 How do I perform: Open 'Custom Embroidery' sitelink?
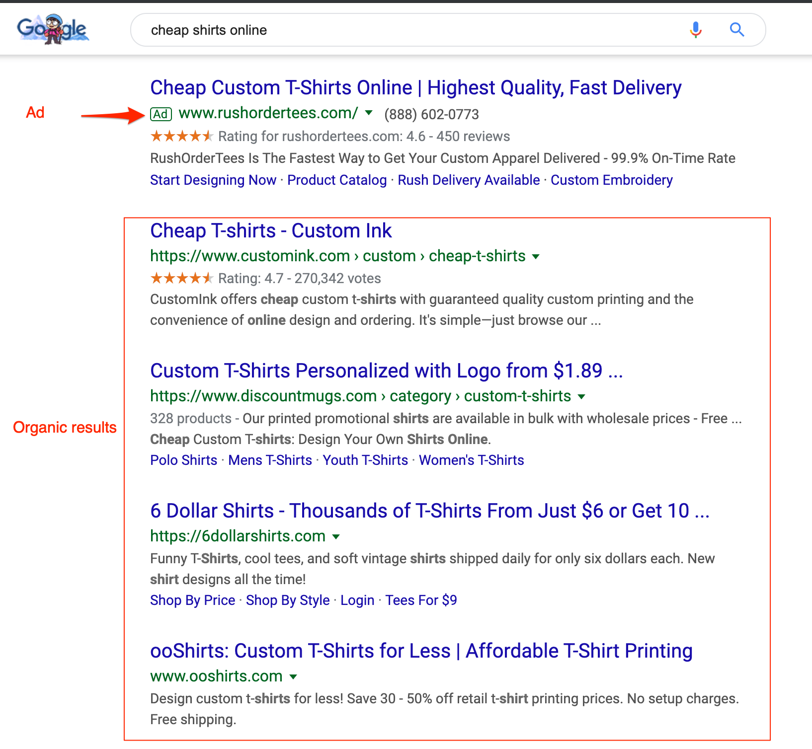[x=612, y=180]
